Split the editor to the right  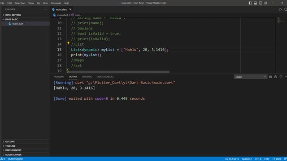point(286,9)
